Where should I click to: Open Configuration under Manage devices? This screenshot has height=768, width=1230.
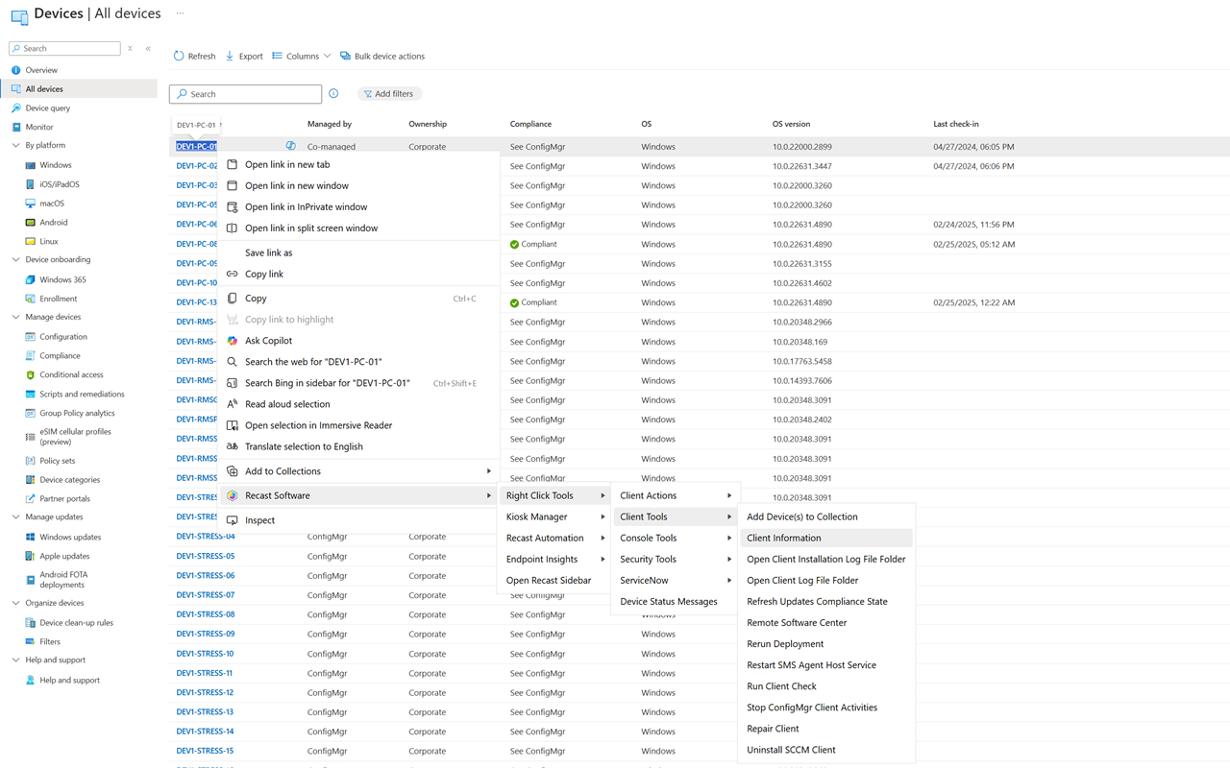point(62,337)
